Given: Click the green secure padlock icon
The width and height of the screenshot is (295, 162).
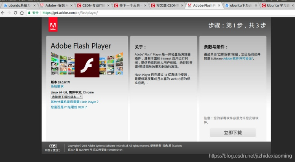Looking at the screenshot, I should click(x=29, y=13).
